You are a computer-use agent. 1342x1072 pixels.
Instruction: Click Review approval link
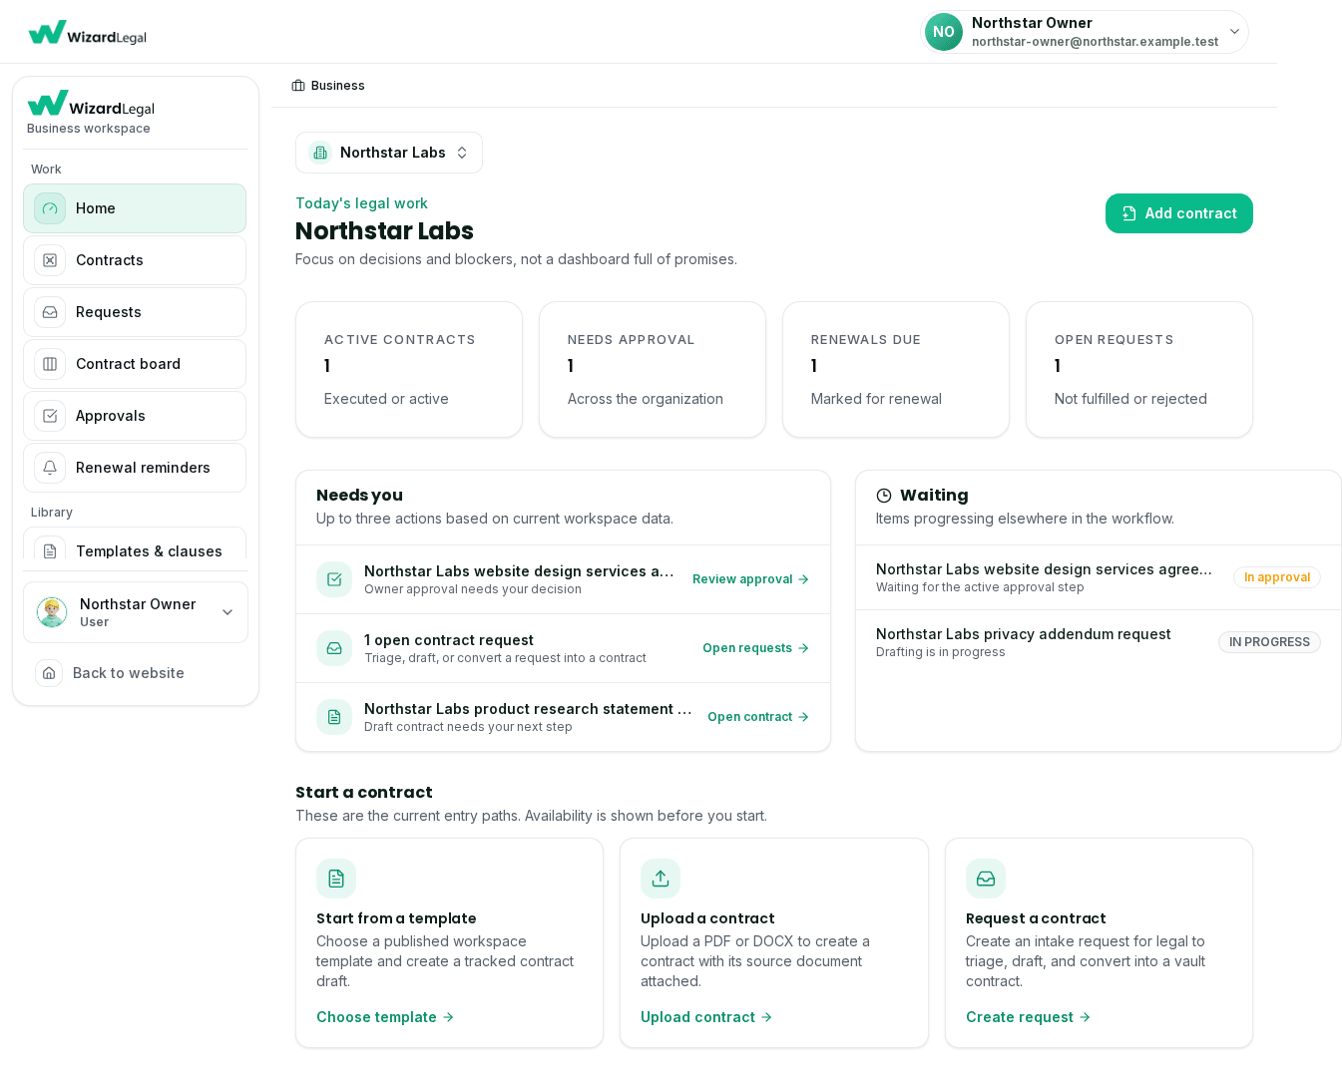coord(750,579)
